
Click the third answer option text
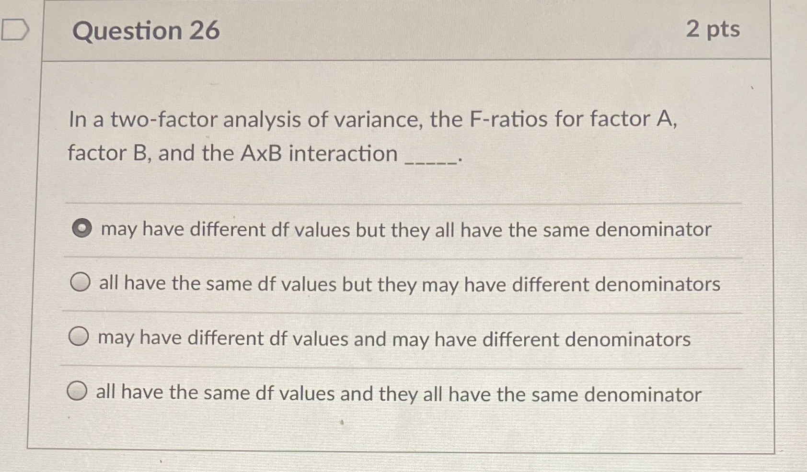(x=393, y=338)
